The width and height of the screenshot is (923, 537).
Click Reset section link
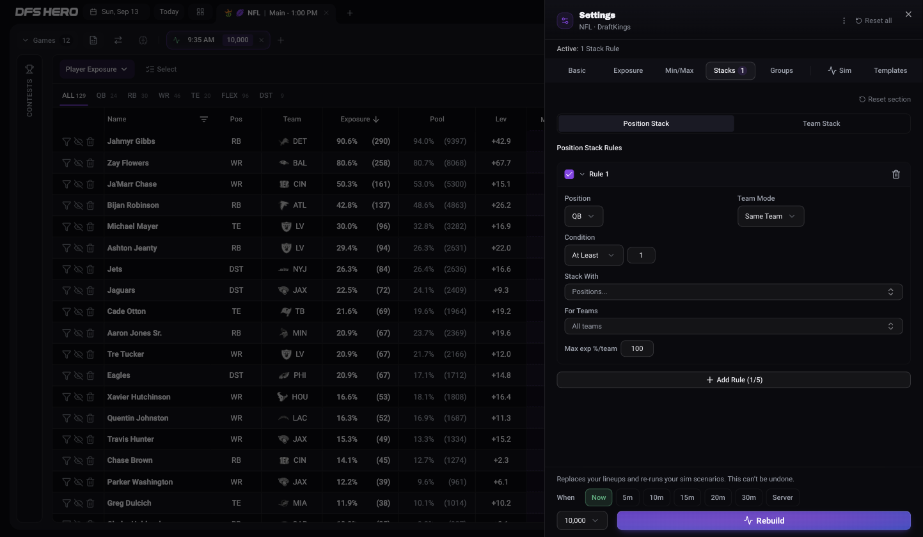tap(885, 99)
